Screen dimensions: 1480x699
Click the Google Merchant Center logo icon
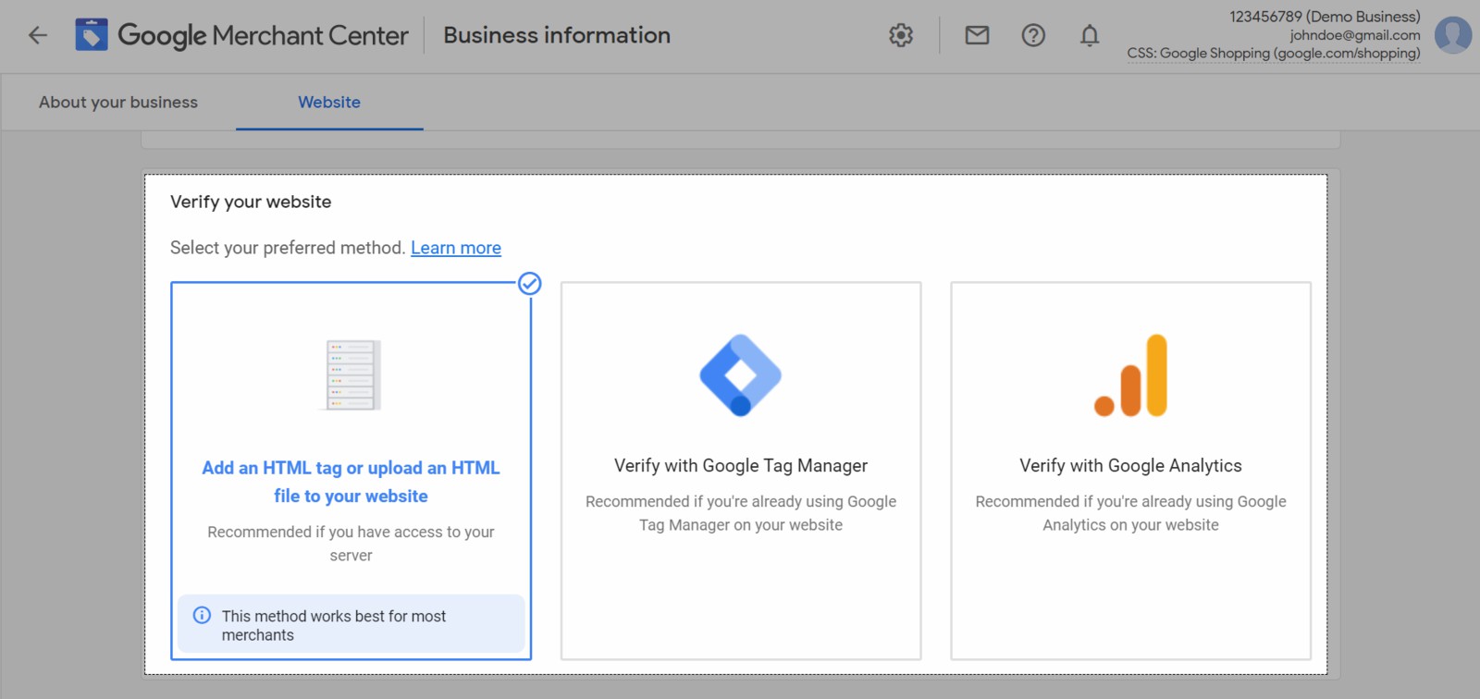[x=92, y=35]
